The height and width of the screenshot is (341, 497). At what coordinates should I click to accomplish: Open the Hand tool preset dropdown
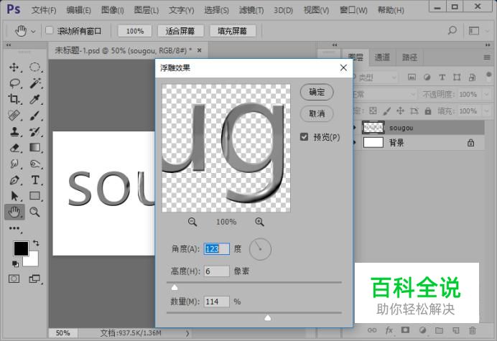pos(33,32)
